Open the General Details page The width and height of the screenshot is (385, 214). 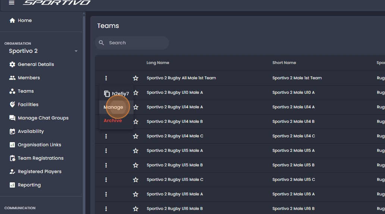click(x=36, y=64)
